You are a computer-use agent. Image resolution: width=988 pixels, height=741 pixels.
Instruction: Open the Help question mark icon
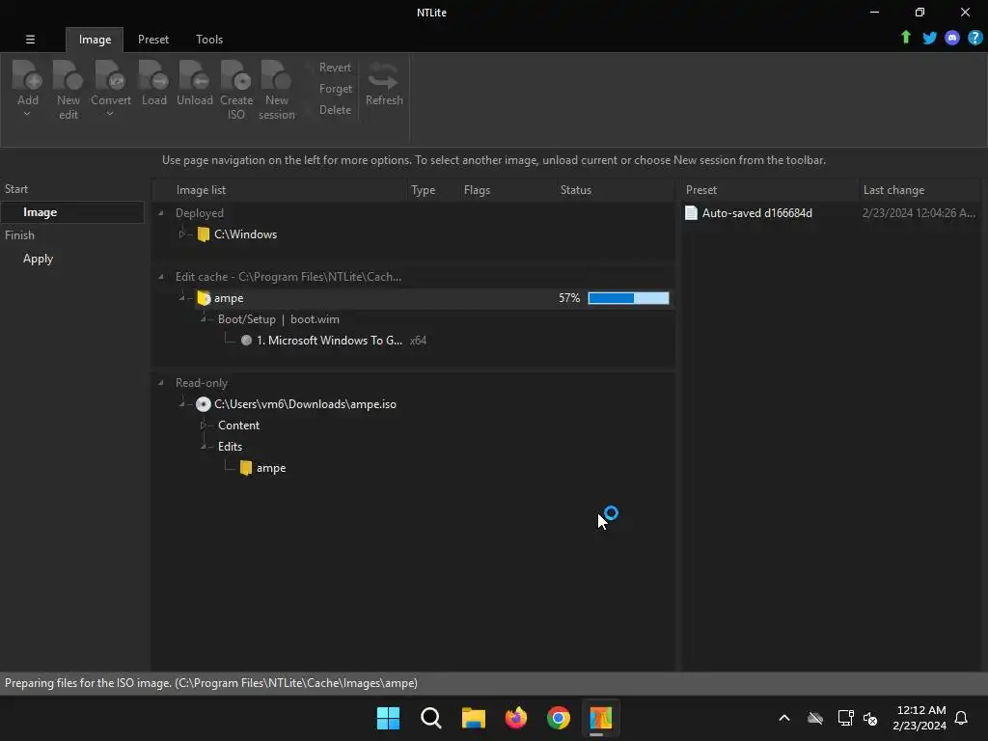[974, 38]
